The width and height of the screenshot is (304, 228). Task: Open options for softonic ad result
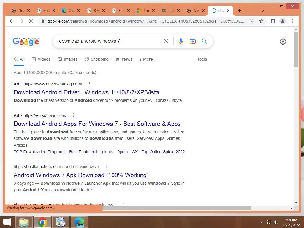coord(74,115)
